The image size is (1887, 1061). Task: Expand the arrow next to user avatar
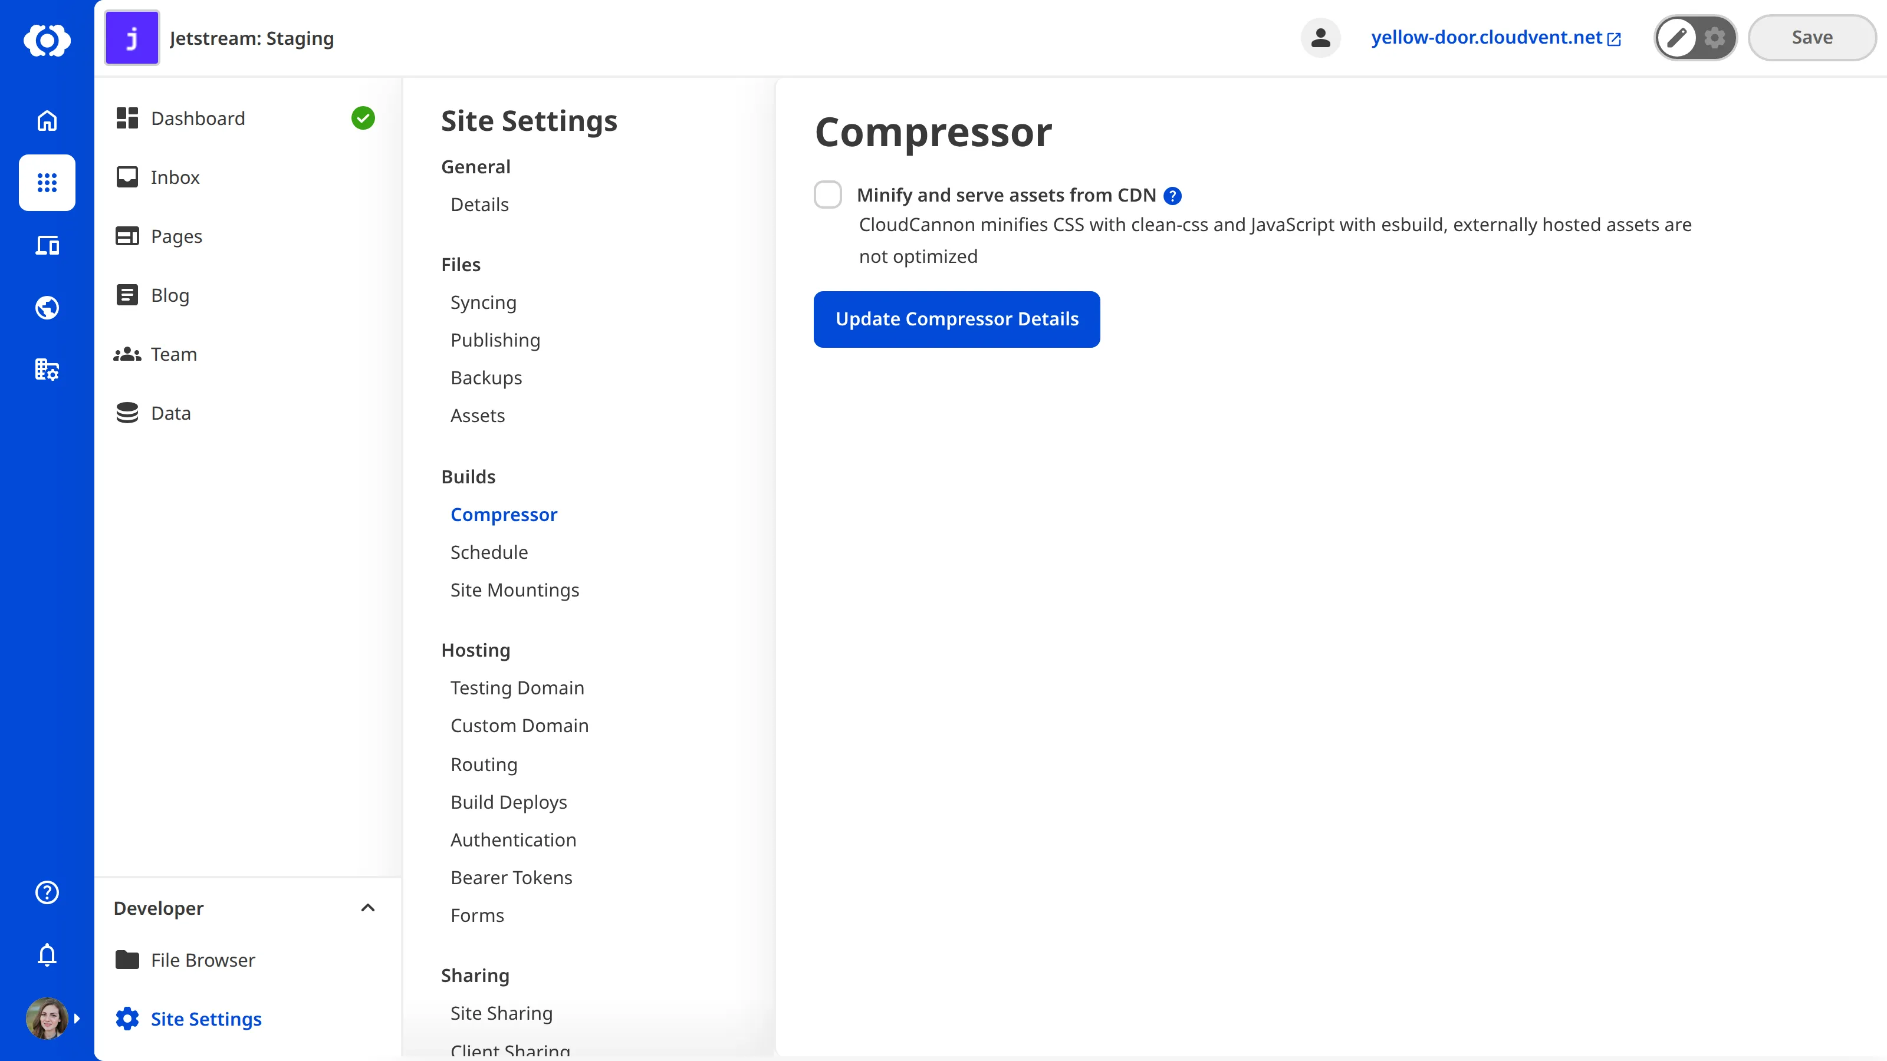(x=77, y=1019)
